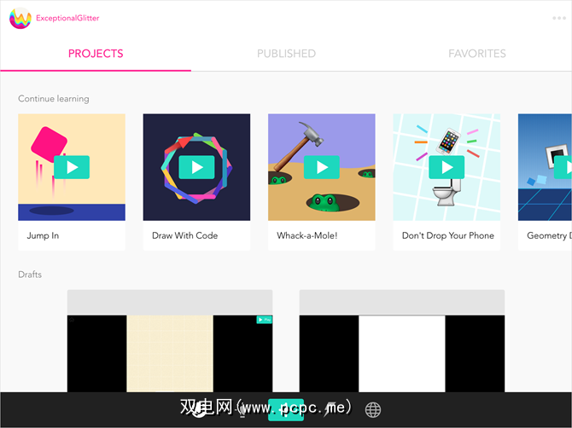Click the Whack-a-Mole! title label
The image size is (572, 428).
pyautogui.click(x=307, y=235)
